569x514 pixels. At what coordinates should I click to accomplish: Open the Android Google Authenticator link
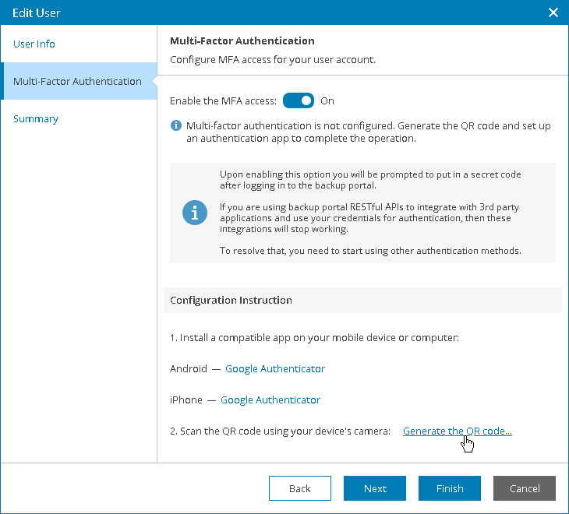pos(275,368)
